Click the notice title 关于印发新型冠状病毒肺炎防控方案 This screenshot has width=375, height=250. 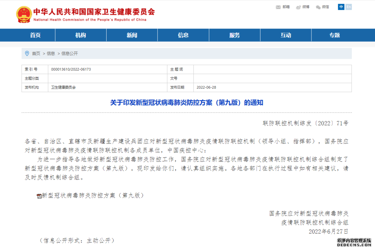click(186, 103)
